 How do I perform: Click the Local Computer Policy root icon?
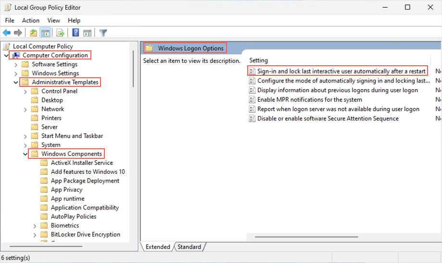(6, 46)
